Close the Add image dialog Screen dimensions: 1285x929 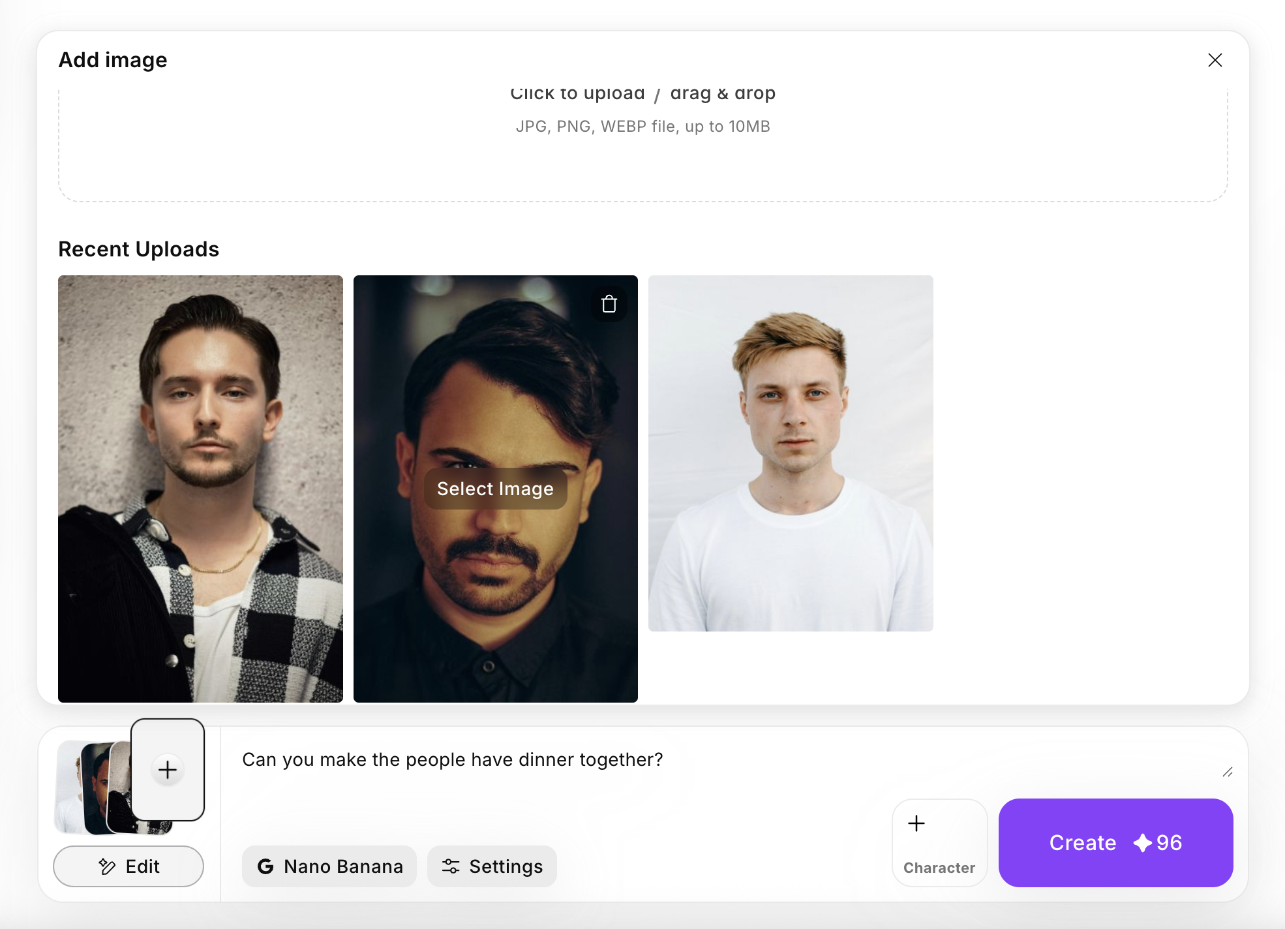(1215, 60)
